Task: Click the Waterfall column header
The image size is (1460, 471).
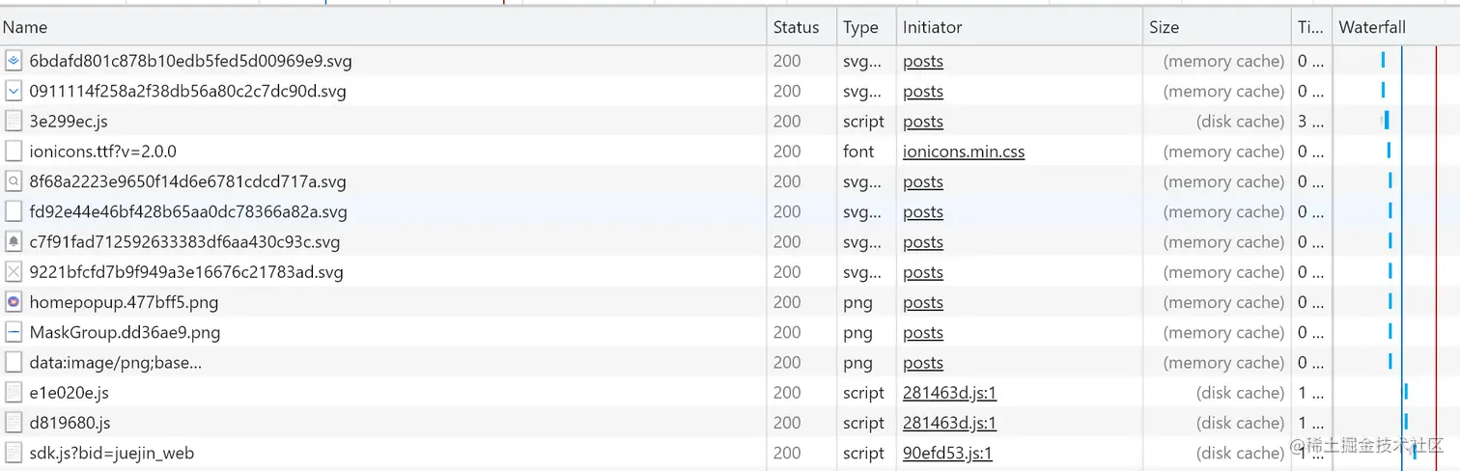Action: tap(1371, 27)
